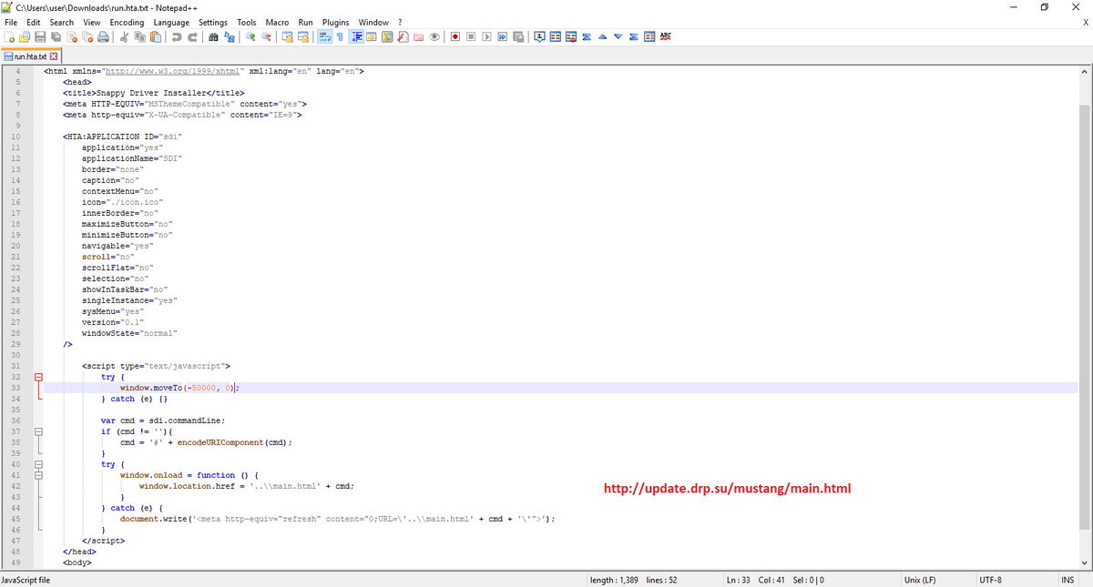Collapse the if block fold at line 37
This screenshot has width=1093, height=587.
tap(38, 431)
